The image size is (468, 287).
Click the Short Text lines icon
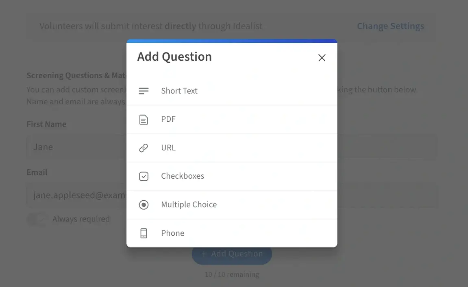click(x=144, y=90)
